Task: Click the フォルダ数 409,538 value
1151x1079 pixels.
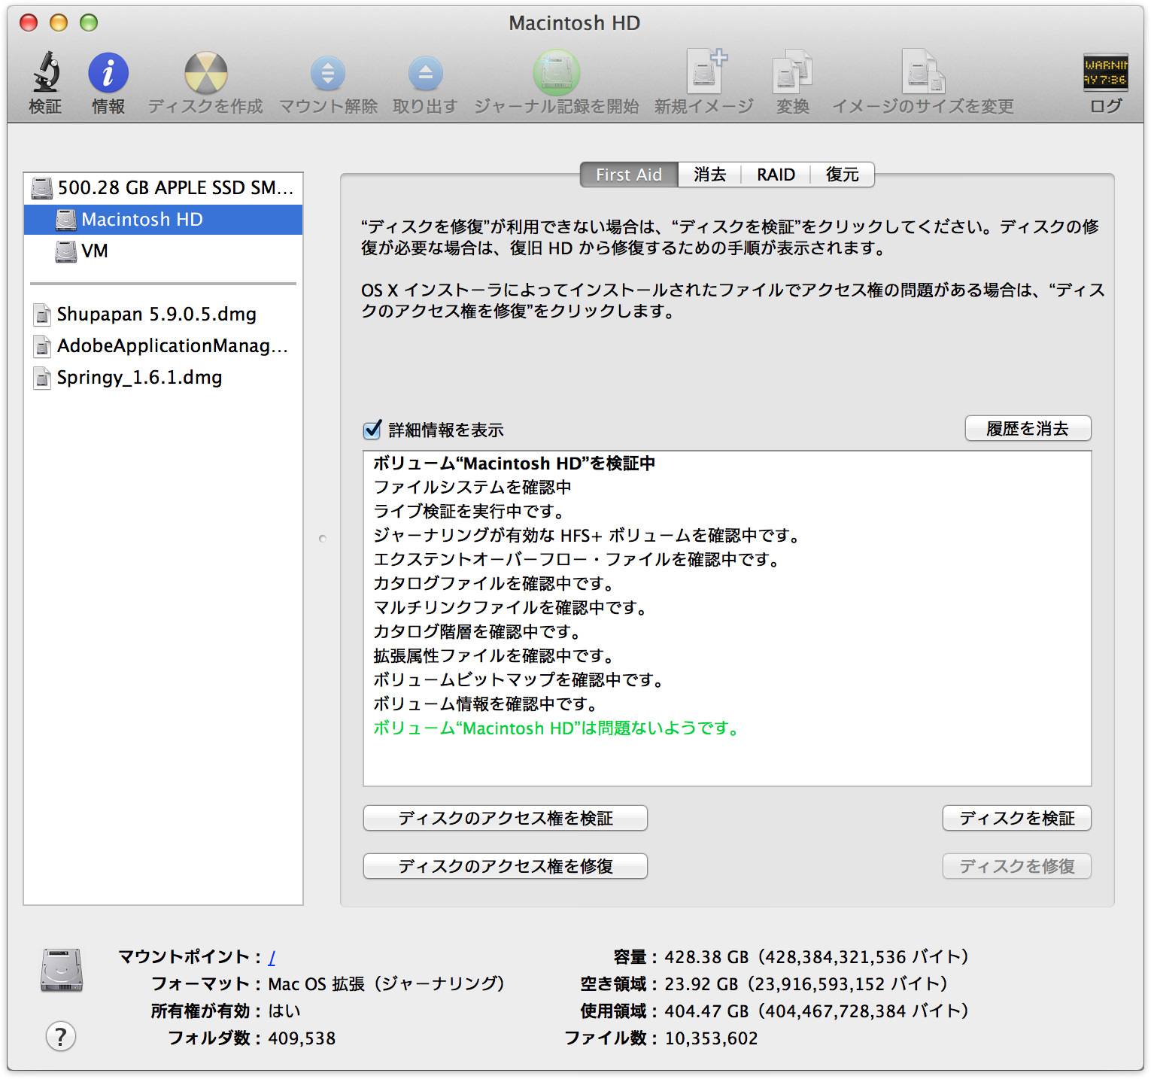Action: coord(302,1038)
